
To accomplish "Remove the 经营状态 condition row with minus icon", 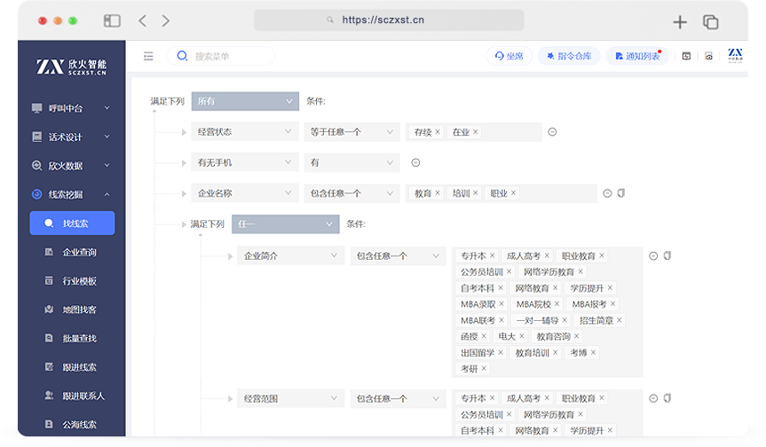I will (x=552, y=132).
